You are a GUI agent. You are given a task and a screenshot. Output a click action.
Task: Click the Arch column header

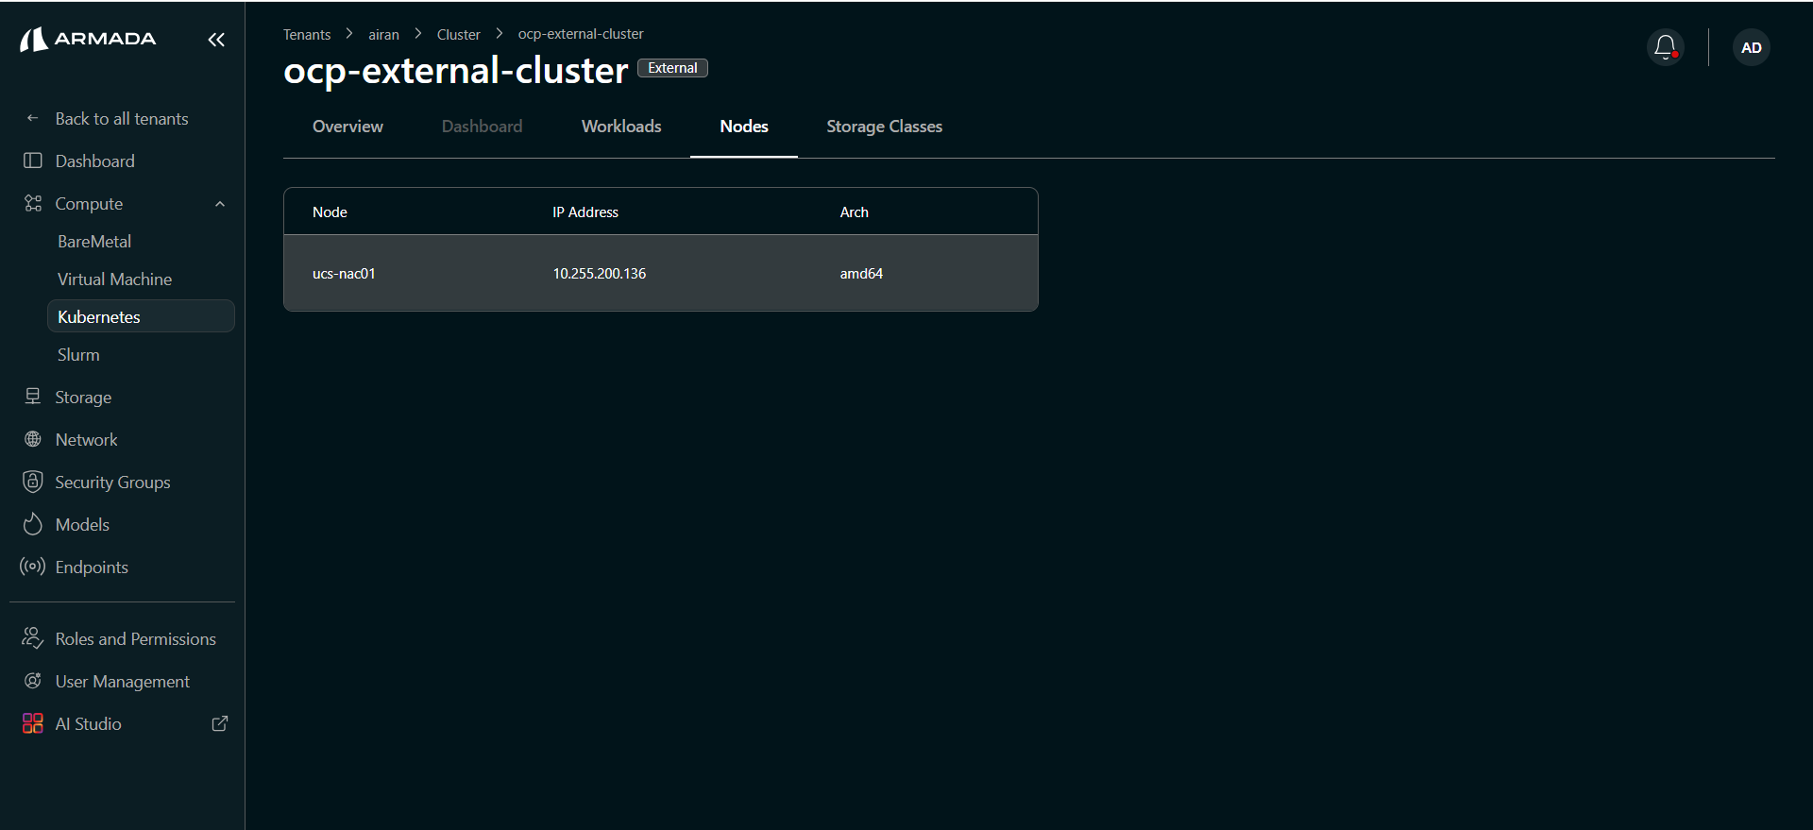point(854,212)
